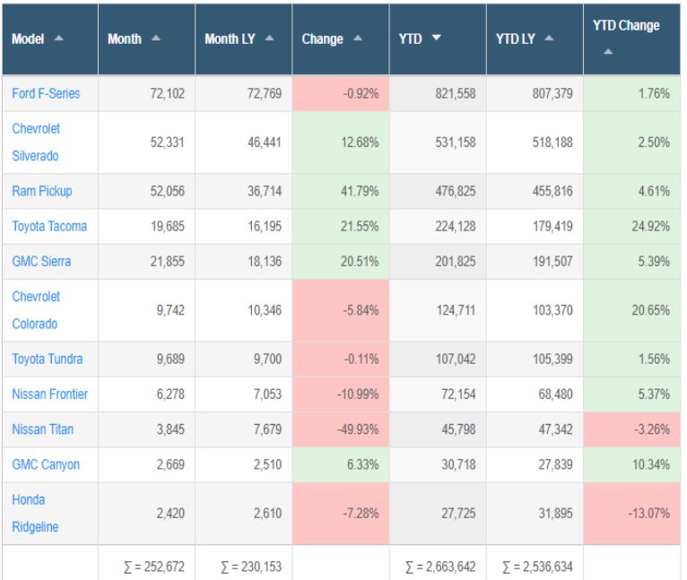
Task: Select the Month LY total 230,153
Action: click(x=251, y=567)
